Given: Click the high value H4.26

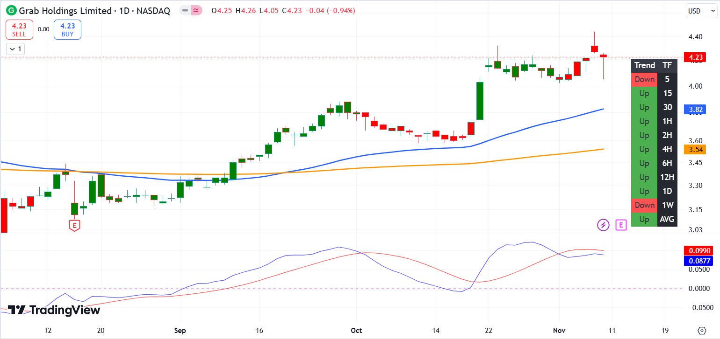Looking at the screenshot, I should click(246, 10).
